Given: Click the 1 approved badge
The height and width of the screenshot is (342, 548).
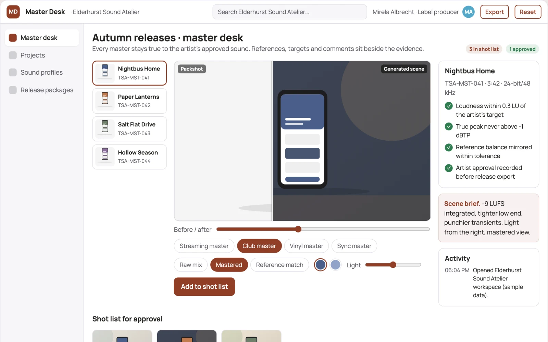Looking at the screenshot, I should point(522,49).
